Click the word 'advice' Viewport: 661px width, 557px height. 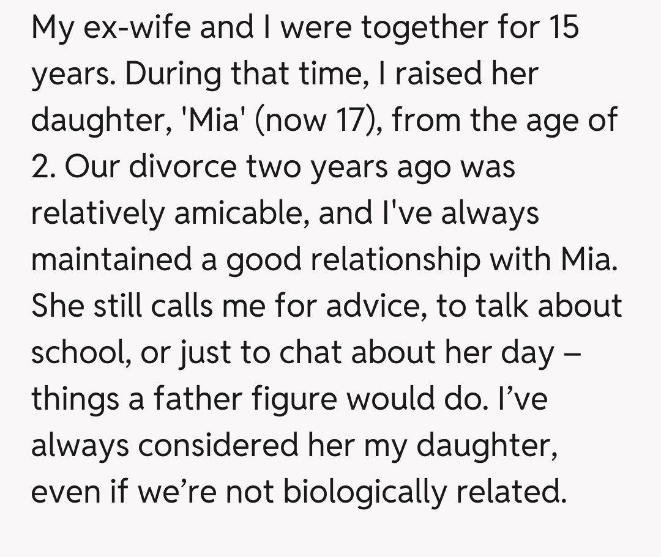click(375, 305)
